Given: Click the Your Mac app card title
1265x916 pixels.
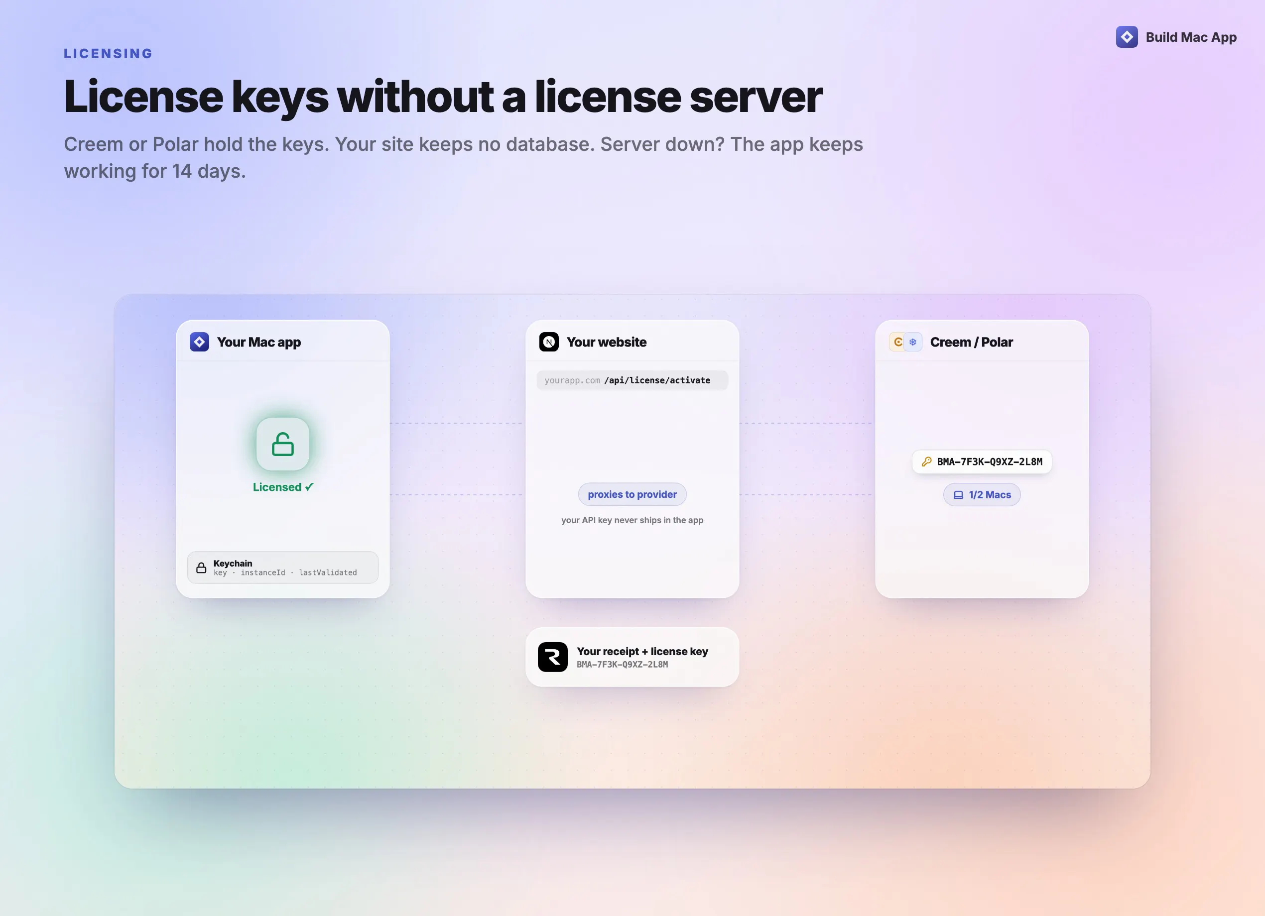Looking at the screenshot, I should (259, 343).
